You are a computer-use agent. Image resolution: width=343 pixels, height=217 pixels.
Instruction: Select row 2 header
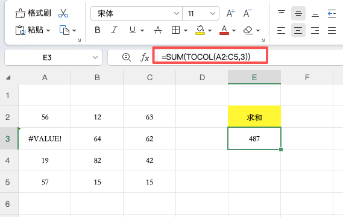coord(9,117)
